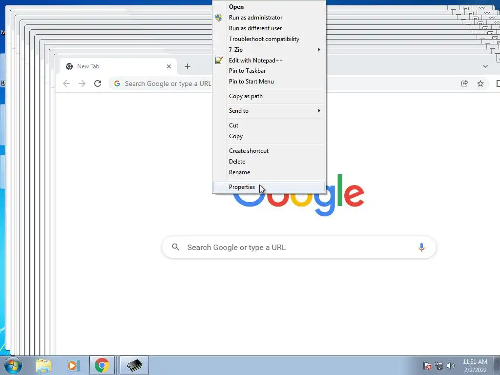Image resolution: width=500 pixels, height=375 pixels.
Task: Switch to the New Tab tab
Action: [x=118, y=66]
